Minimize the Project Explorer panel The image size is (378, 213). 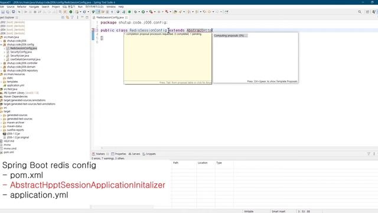tap(82, 17)
